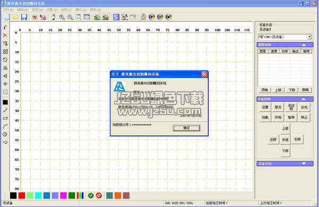Zoom in with the plus magnifier icon
Image resolution: width=319 pixels, height=207 pixels.
tap(62, 17)
